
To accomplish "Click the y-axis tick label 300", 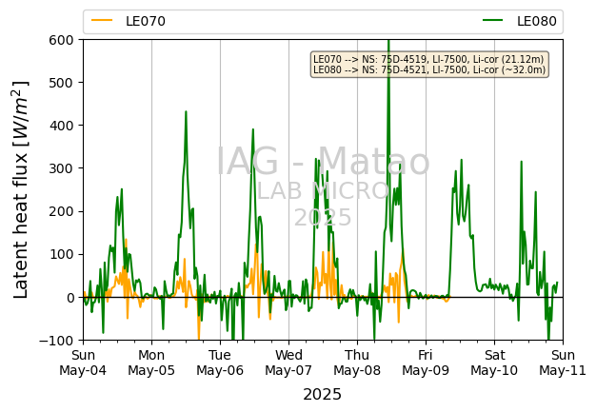I will pos(61,168).
